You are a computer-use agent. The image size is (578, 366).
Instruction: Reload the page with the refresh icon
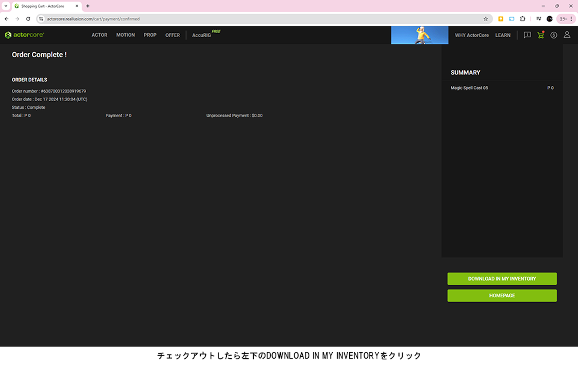(28, 19)
